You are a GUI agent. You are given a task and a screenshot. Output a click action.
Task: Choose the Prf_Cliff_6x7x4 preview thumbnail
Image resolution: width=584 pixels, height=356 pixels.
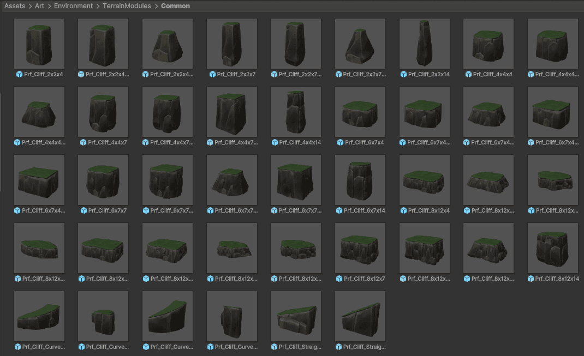(360, 112)
